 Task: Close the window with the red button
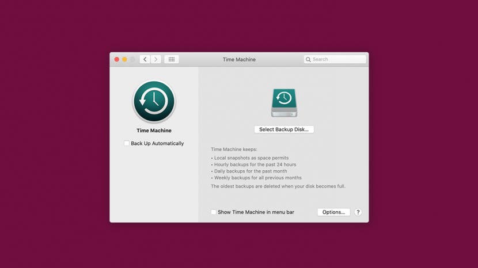coord(117,59)
